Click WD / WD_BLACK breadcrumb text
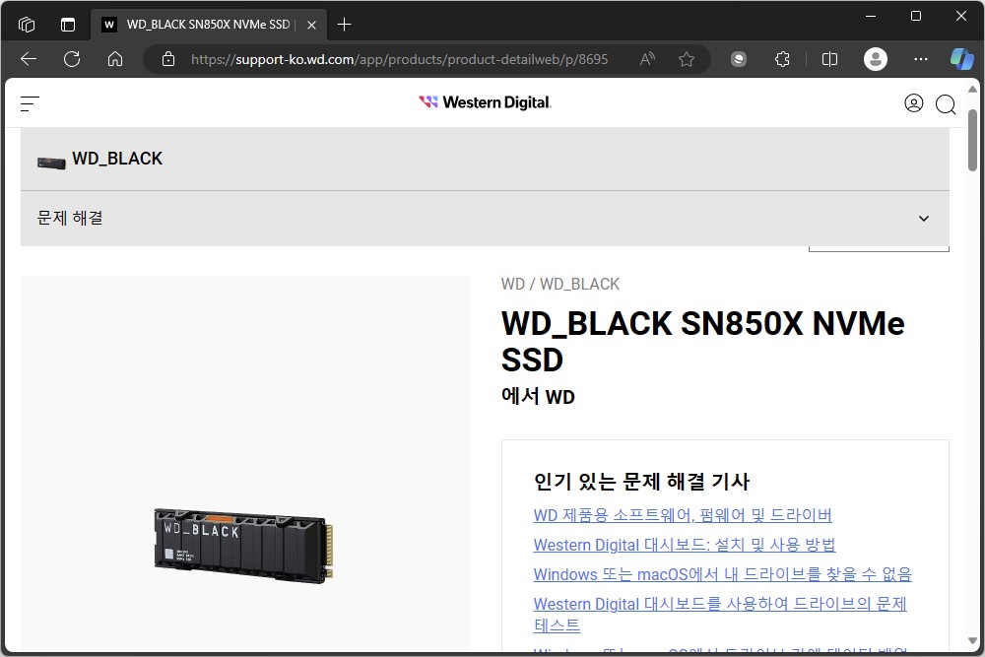The height and width of the screenshot is (657, 985). tap(560, 284)
